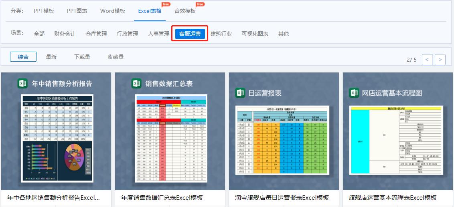Sort results by 下载量

pyautogui.click(x=82, y=57)
